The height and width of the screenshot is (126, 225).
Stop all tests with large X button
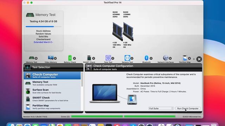click(x=199, y=59)
